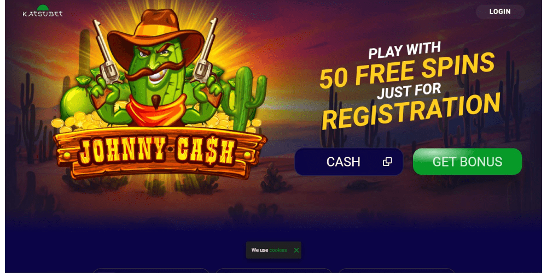Close the cookies notice

(296, 250)
